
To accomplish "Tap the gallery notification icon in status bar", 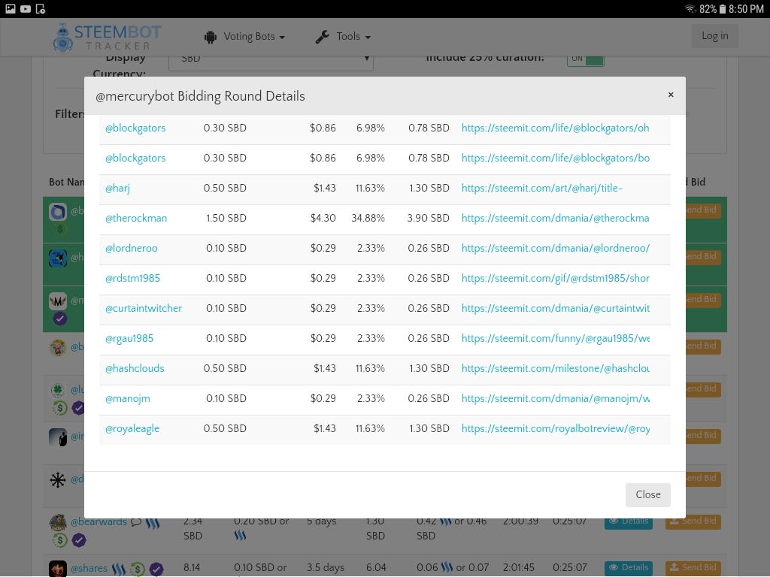I will pyautogui.click(x=11, y=9).
